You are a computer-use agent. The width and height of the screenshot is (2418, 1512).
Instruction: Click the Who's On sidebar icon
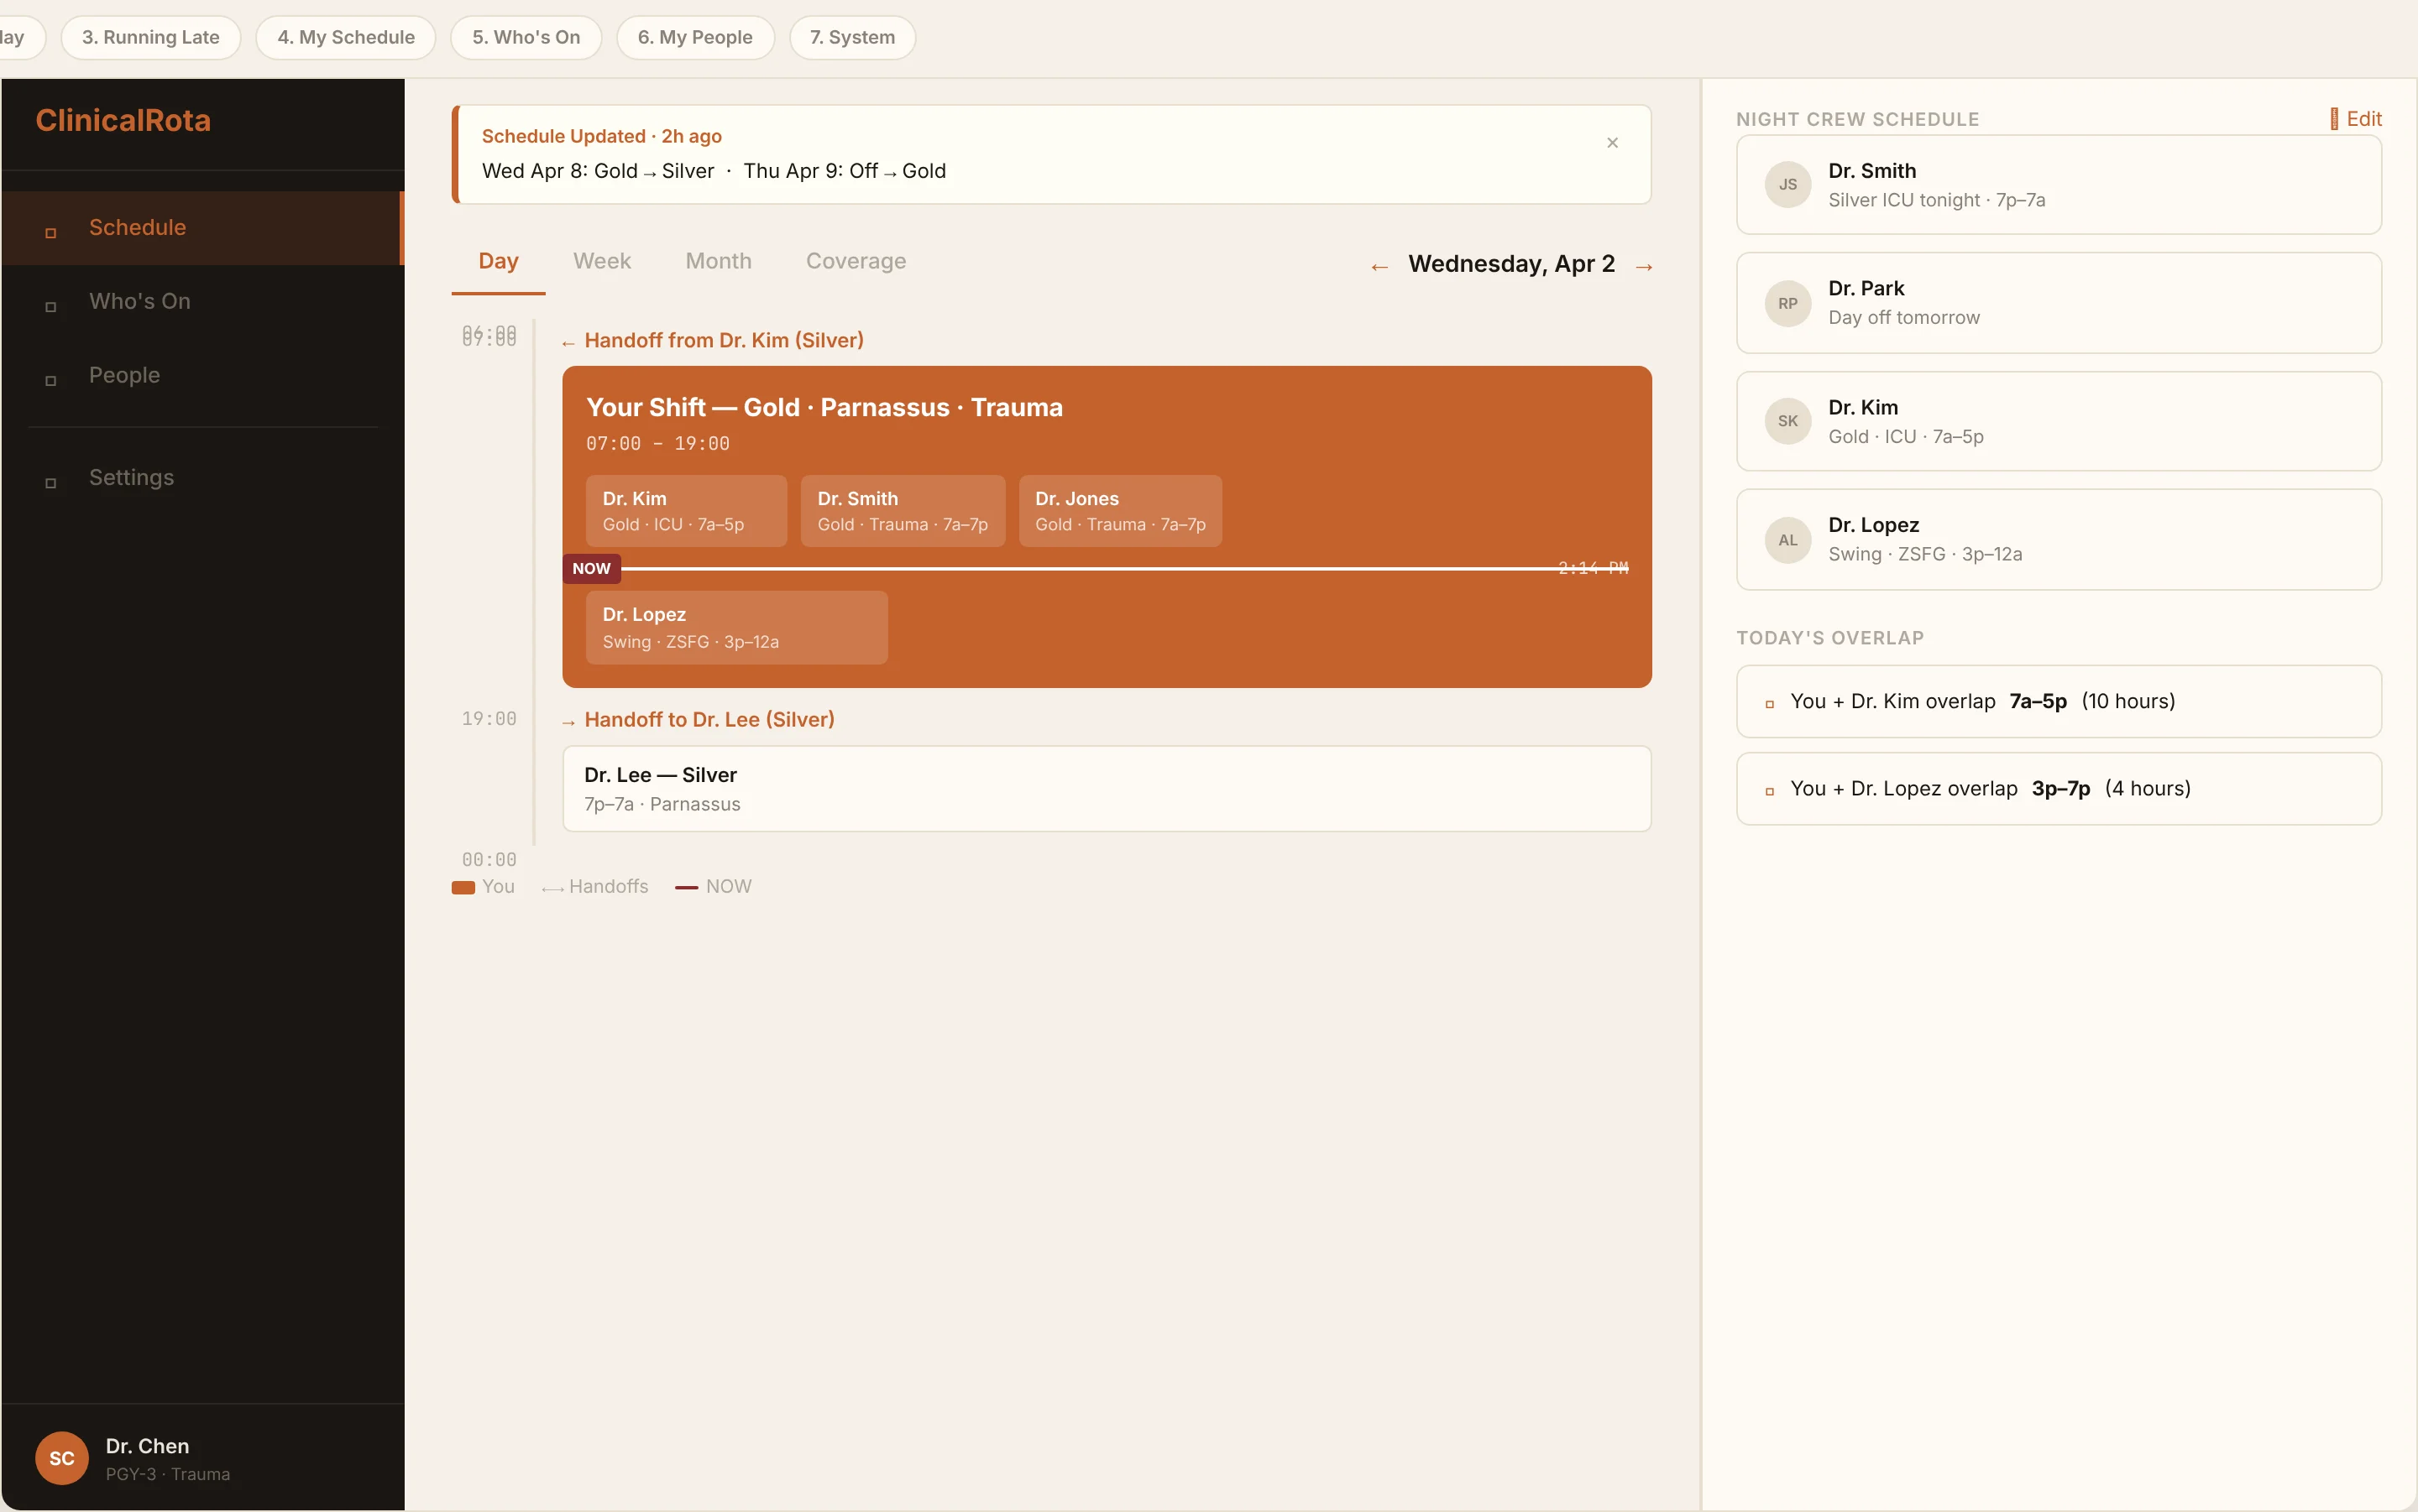click(51, 307)
